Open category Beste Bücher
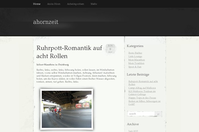Screen dimensions: 199x132 pos(135,53)
